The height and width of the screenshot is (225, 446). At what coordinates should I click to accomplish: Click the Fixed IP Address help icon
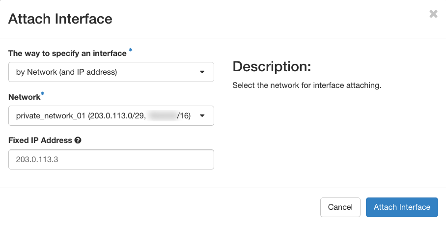click(78, 140)
